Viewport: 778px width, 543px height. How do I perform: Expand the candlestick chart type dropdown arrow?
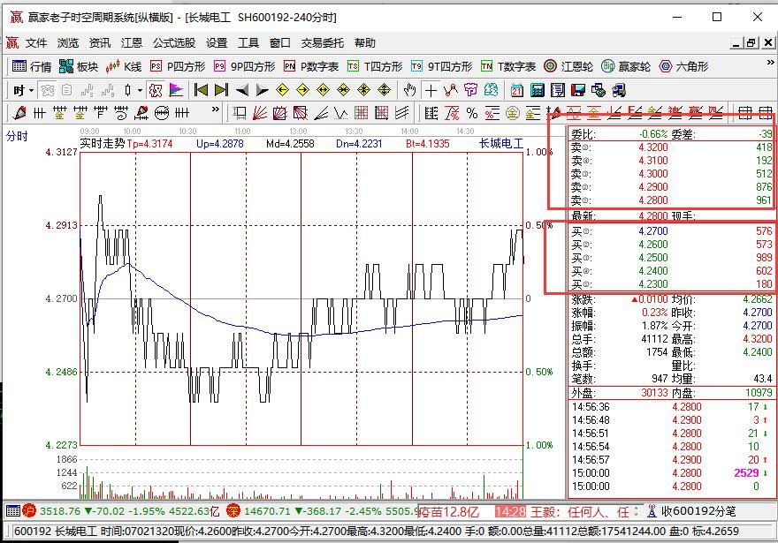[x=140, y=91]
